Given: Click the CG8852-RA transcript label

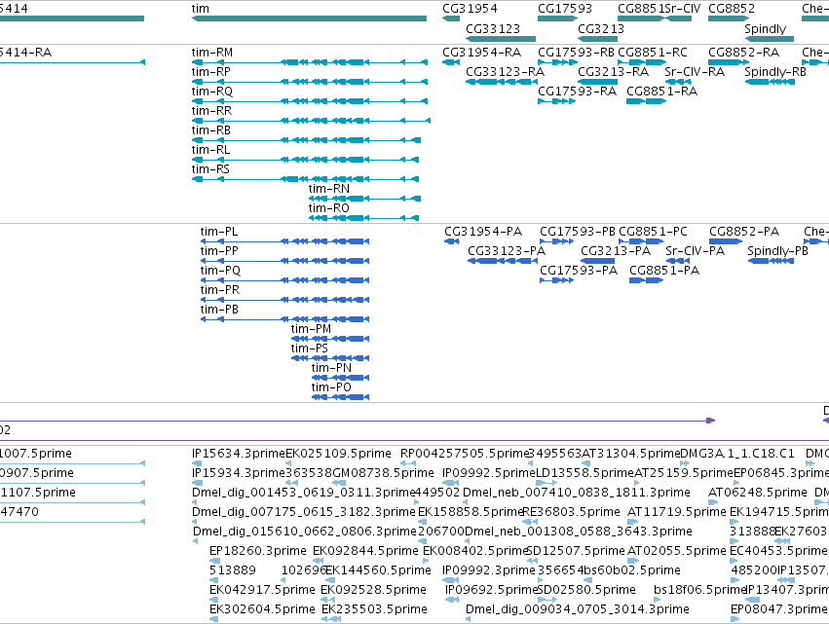Looking at the screenshot, I should (x=743, y=53).
